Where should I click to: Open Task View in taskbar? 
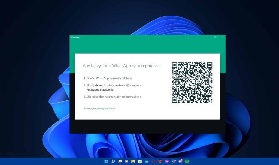(120, 161)
